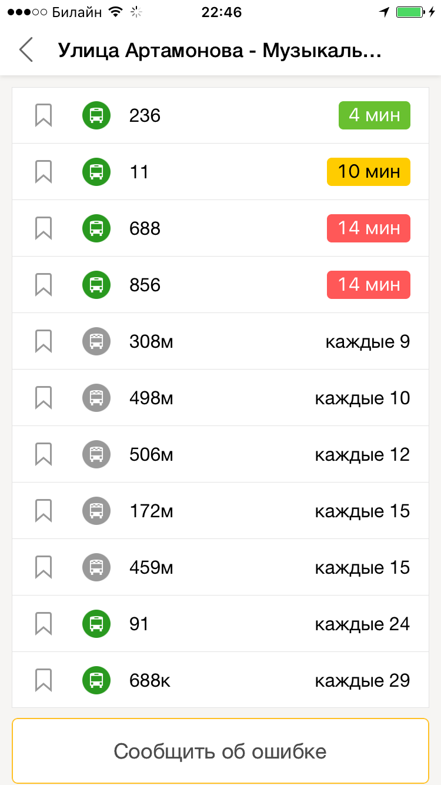The image size is (441, 785).
Task: Select the 498м route row
Action: 235,398
